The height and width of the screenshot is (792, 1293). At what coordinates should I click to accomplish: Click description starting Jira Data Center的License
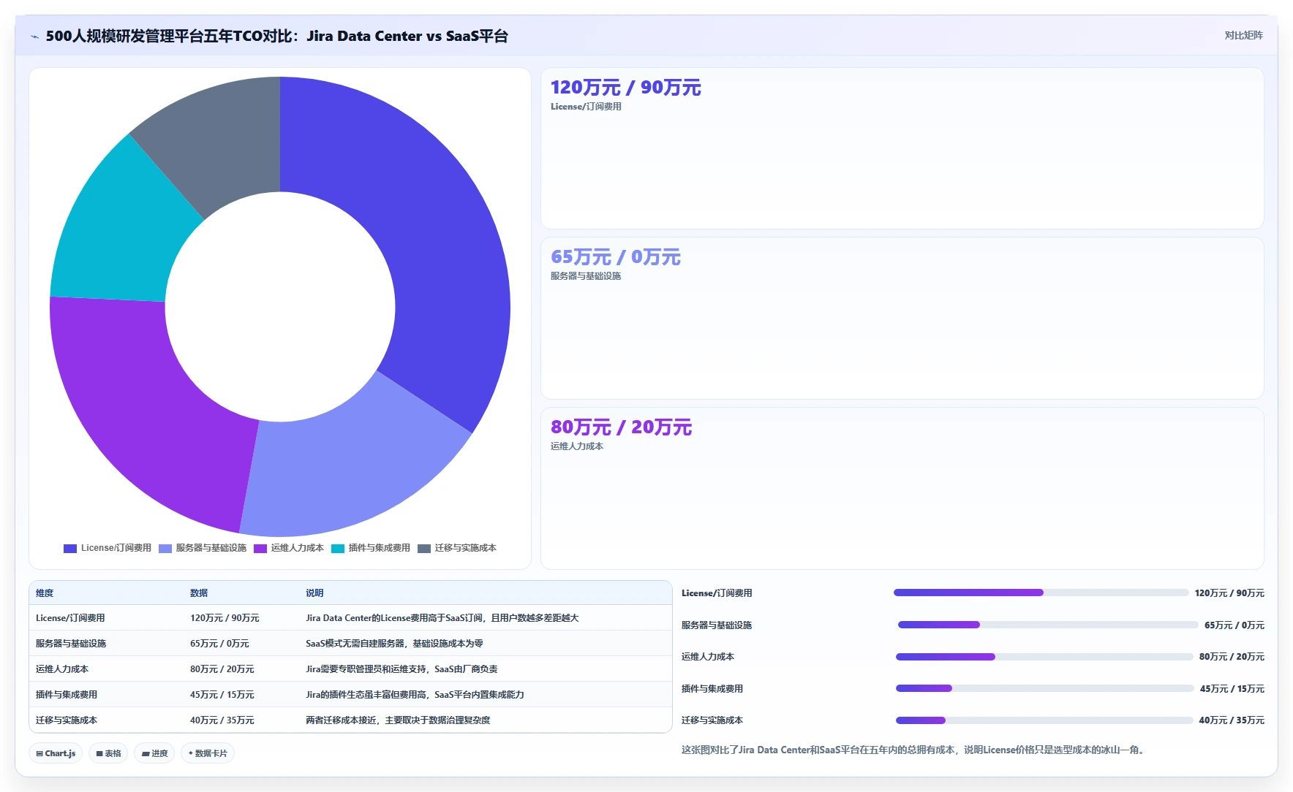pos(442,618)
